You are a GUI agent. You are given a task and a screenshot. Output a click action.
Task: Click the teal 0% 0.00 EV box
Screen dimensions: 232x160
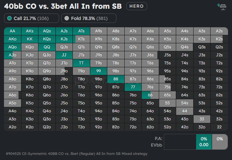pyautogui.click(x=203, y=141)
